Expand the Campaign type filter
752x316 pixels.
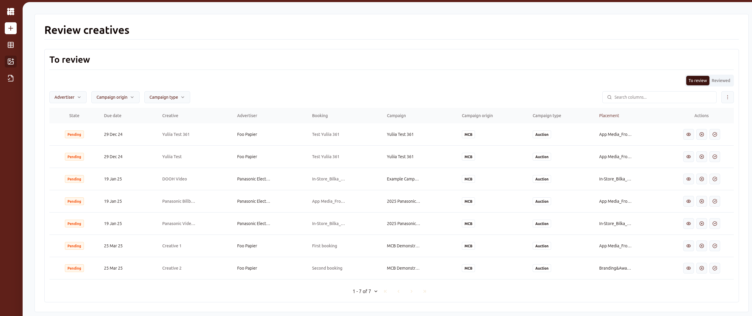tap(167, 97)
